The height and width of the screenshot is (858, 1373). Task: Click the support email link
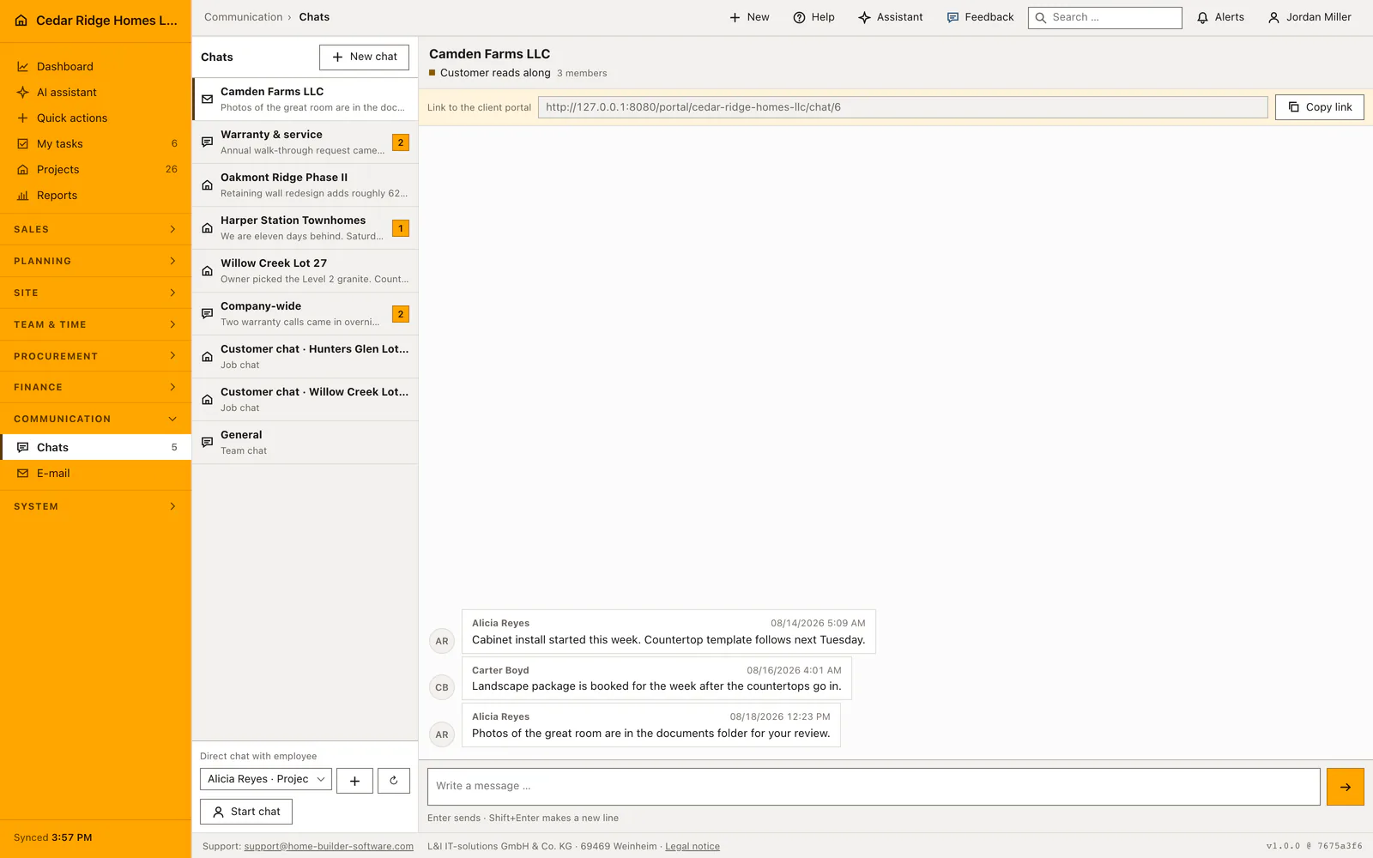pos(329,846)
